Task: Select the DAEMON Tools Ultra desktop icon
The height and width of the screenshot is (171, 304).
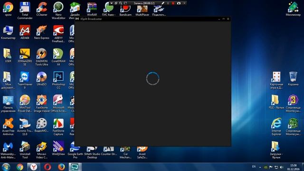Action: click(42, 57)
